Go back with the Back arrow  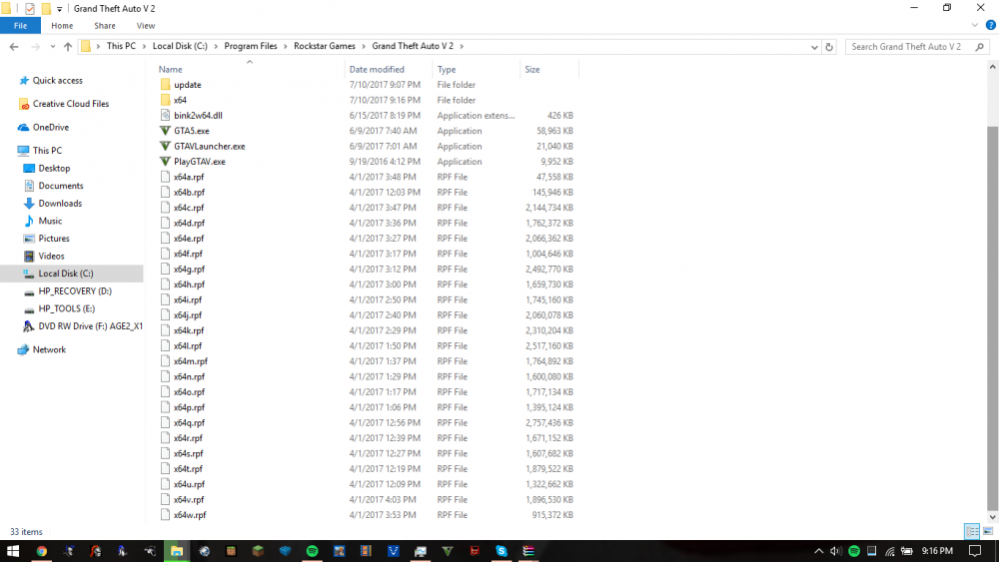tap(14, 47)
